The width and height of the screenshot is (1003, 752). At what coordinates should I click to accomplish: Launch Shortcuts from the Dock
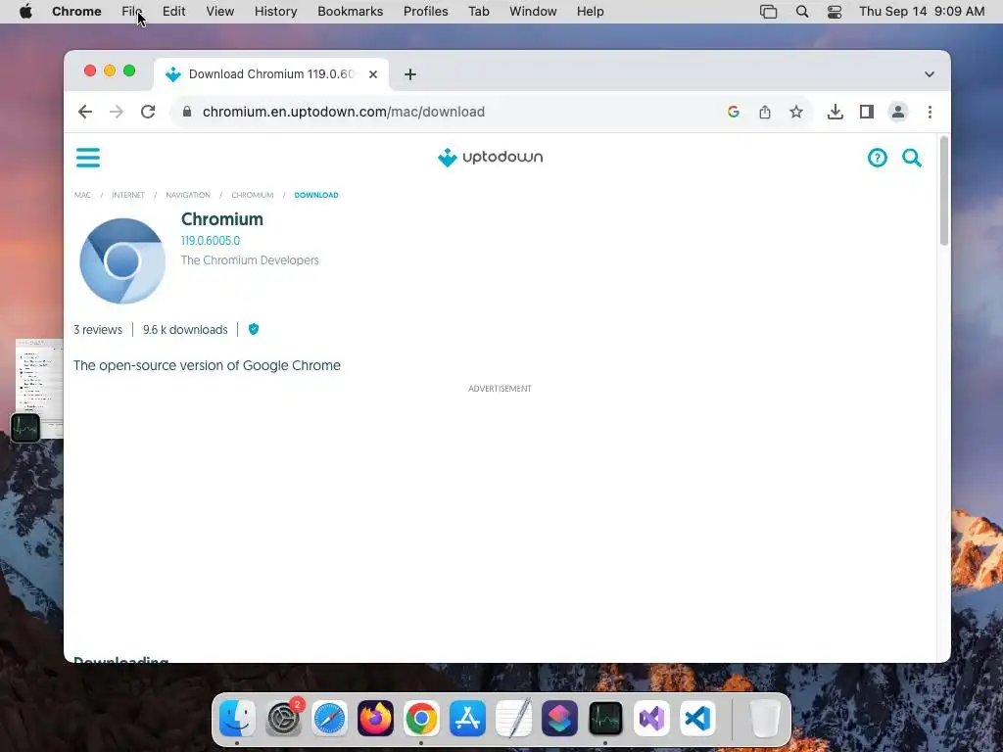tap(559, 718)
